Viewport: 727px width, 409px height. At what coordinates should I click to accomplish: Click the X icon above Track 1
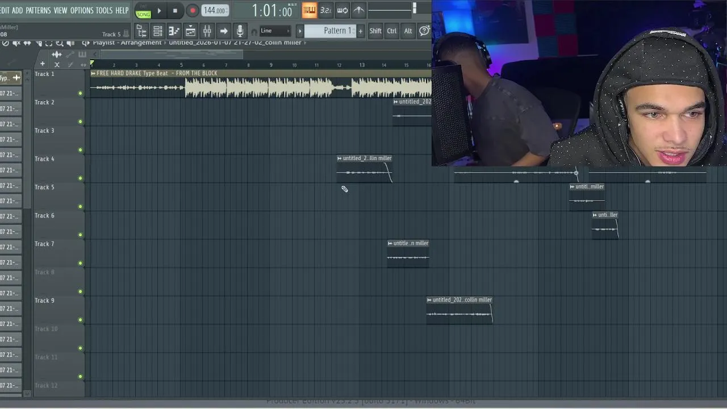[57, 64]
